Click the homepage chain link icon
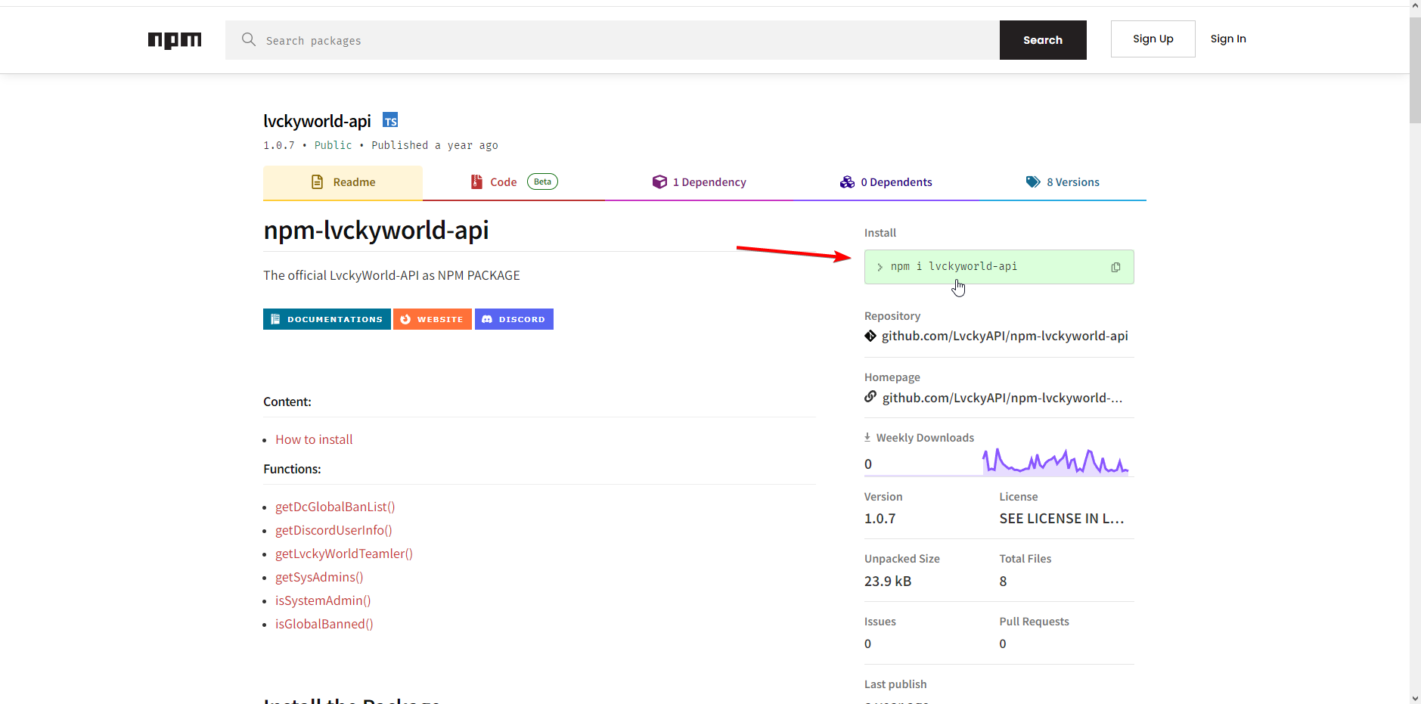The image size is (1421, 704). click(x=870, y=397)
